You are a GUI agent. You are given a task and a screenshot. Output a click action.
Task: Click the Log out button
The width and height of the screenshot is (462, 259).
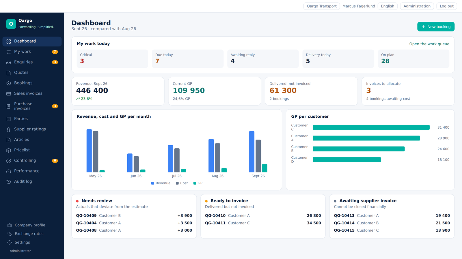446,6
